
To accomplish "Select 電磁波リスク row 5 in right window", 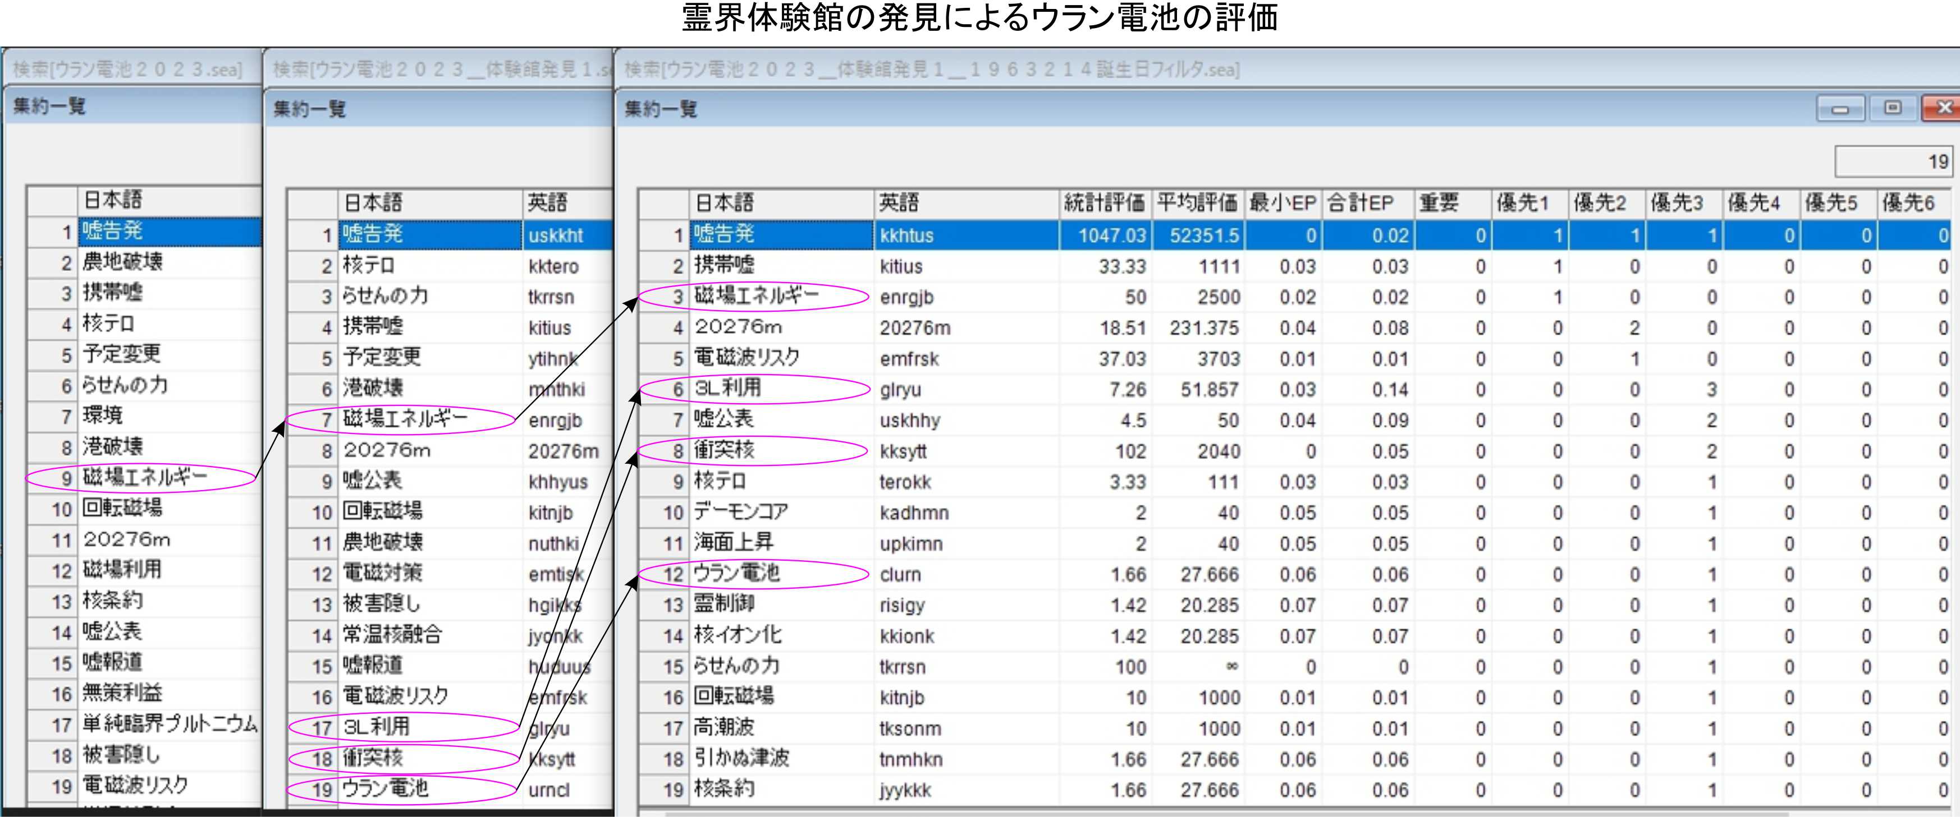I will coord(1295,358).
